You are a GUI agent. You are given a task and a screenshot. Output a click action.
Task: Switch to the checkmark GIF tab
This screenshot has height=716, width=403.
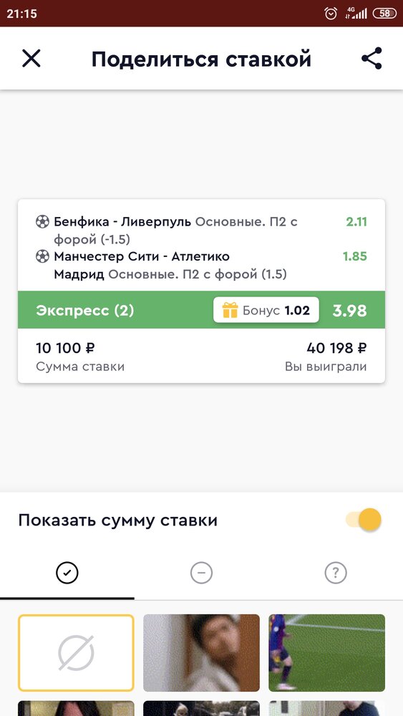[x=67, y=573]
